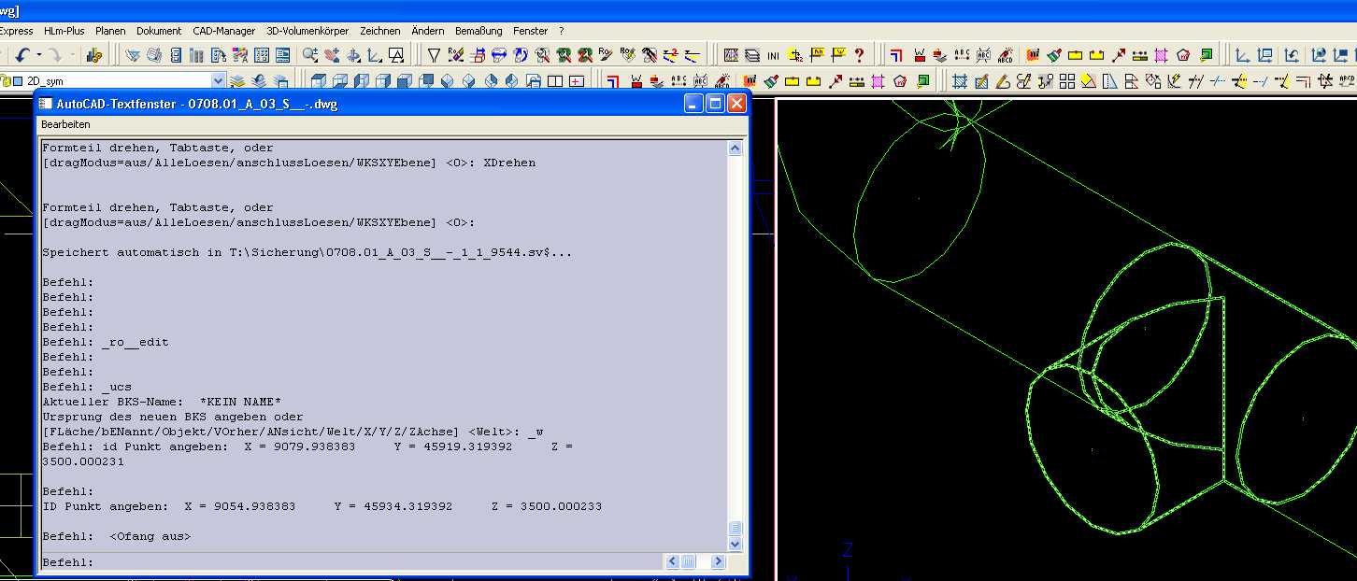Viewport: 1357px width, 581px height.
Task: Click the line 'Befehl: _ucs'
Action: 87,387
